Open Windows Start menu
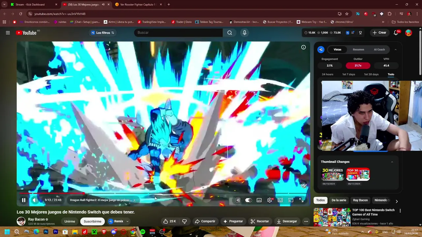Image resolution: width=422 pixels, height=237 pixels. (x=7, y=232)
